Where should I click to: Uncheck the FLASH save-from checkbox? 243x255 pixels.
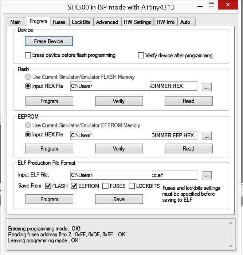point(48,186)
